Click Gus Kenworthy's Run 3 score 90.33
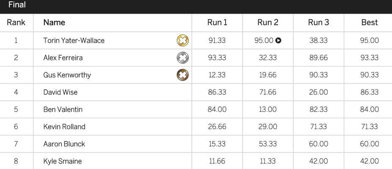392x169 pixels. coord(318,75)
